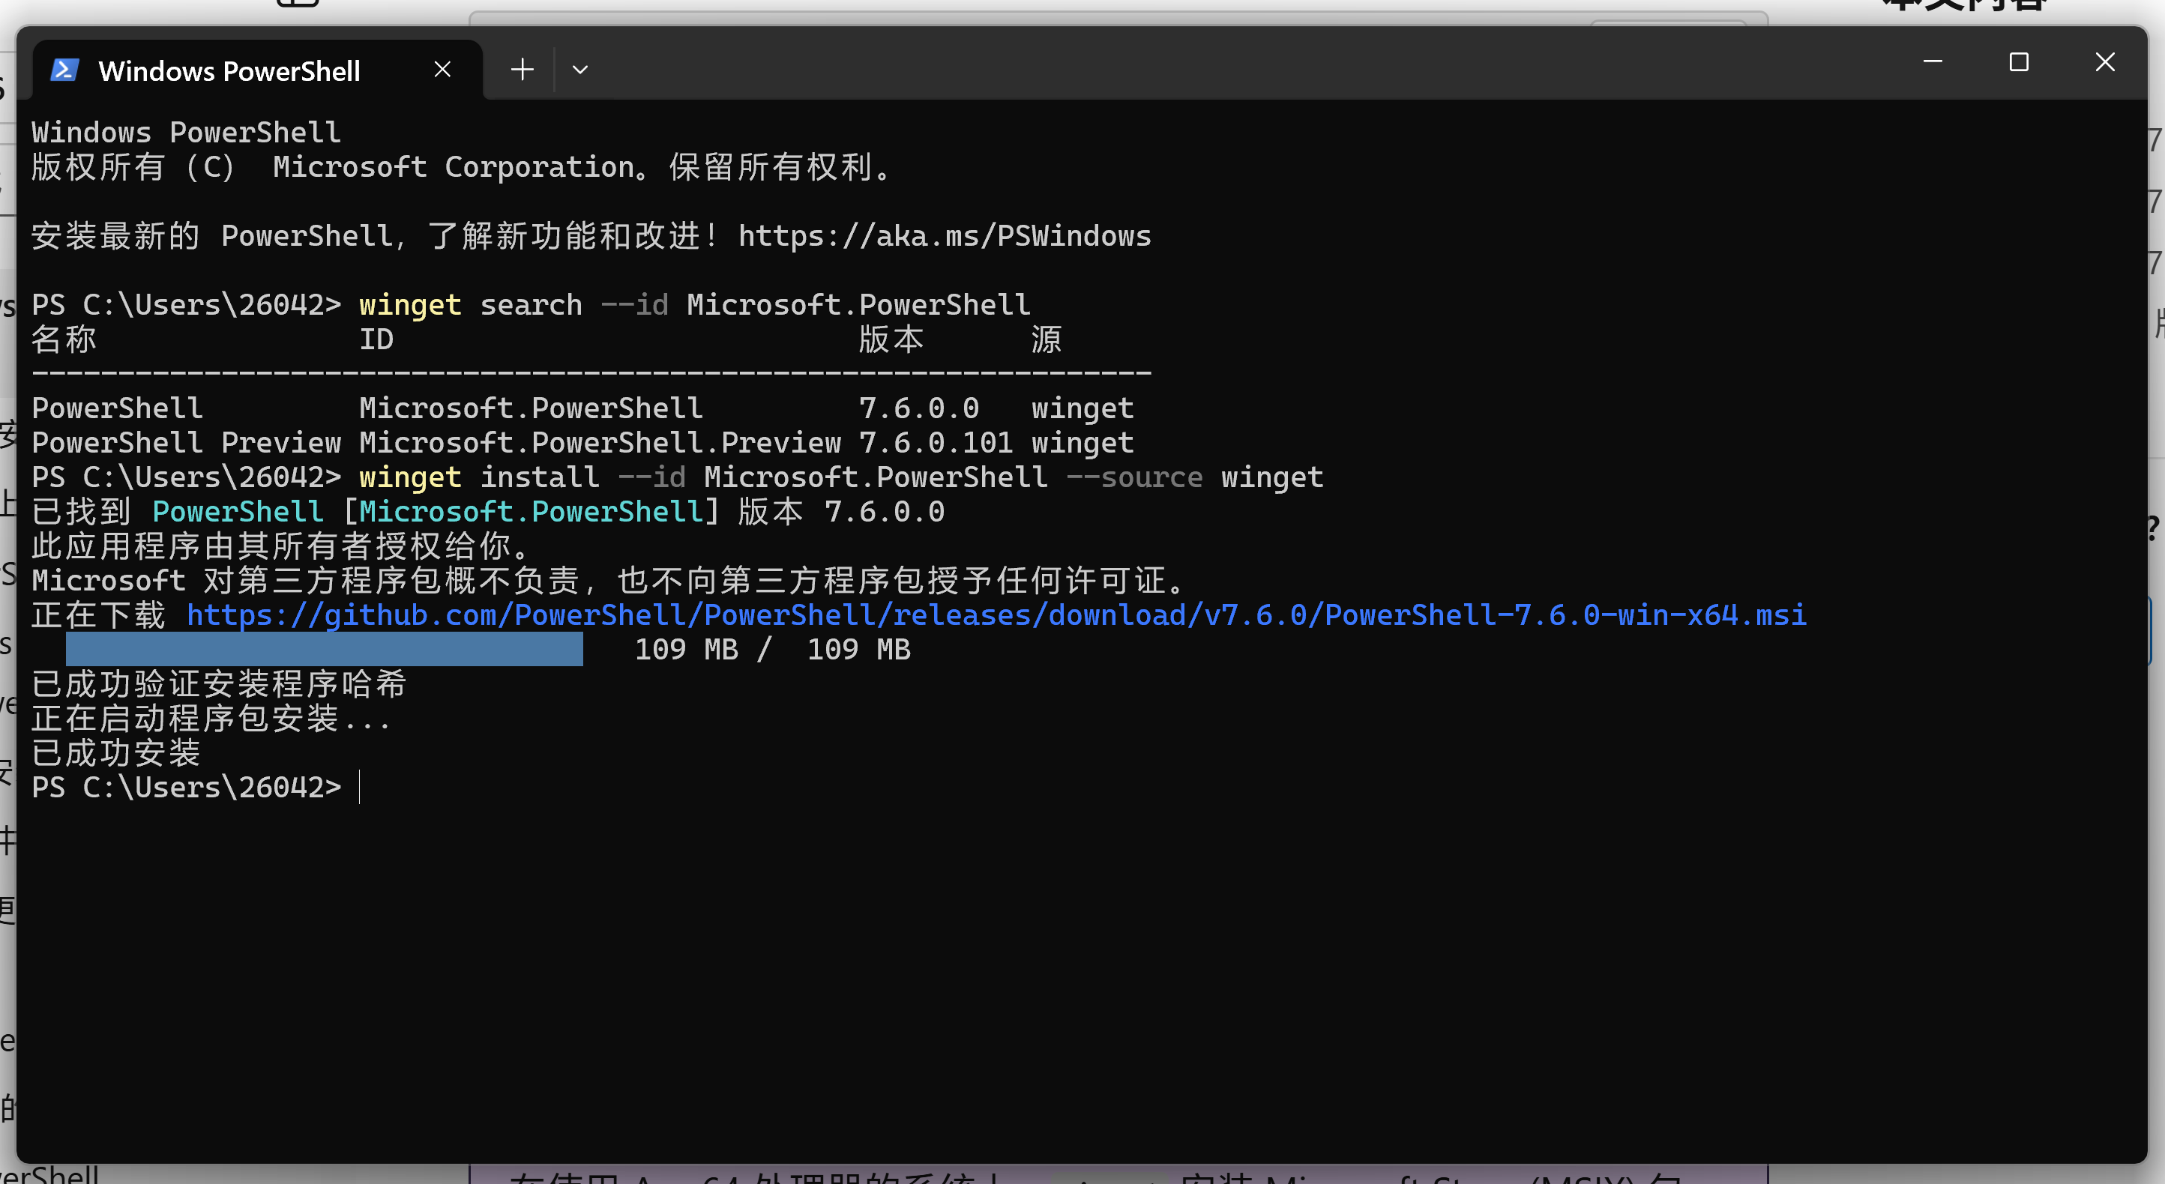
Task: Click the 'winget install' command text
Action: click(x=479, y=477)
